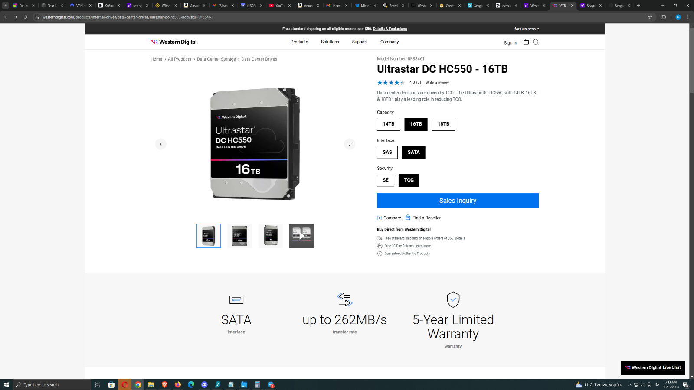
Task: Go back to the previous page
Action: point(6,17)
